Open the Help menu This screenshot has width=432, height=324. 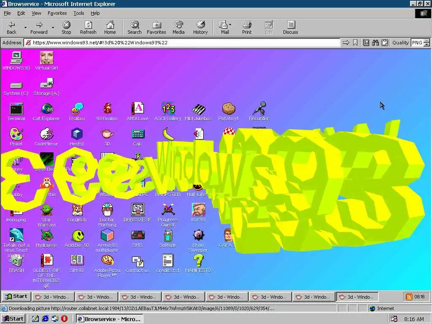coord(95,13)
